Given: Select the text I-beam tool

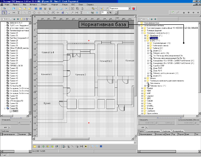Looking at the screenshot, I should click(x=18, y=13).
